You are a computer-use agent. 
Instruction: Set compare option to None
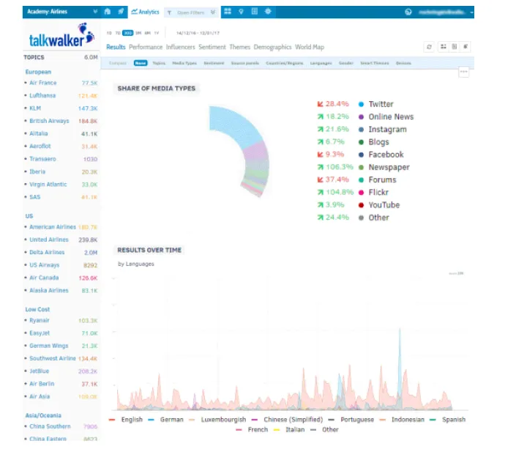coord(141,63)
